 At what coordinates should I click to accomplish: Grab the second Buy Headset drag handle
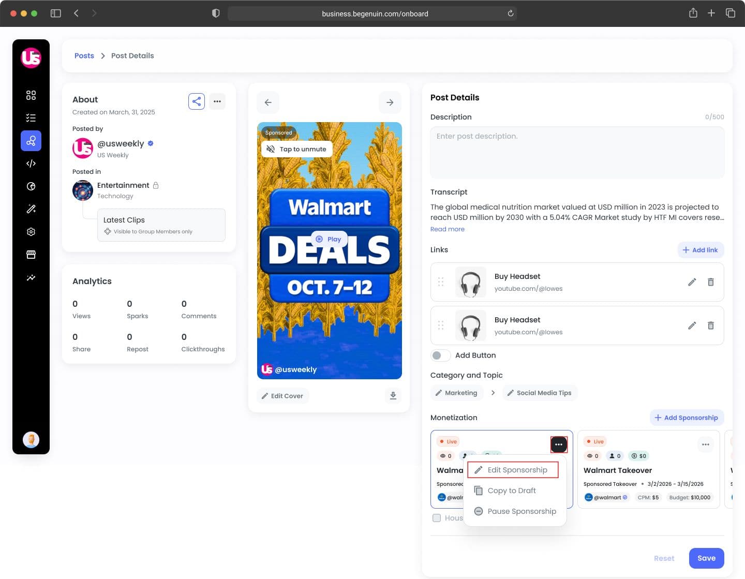[441, 325]
